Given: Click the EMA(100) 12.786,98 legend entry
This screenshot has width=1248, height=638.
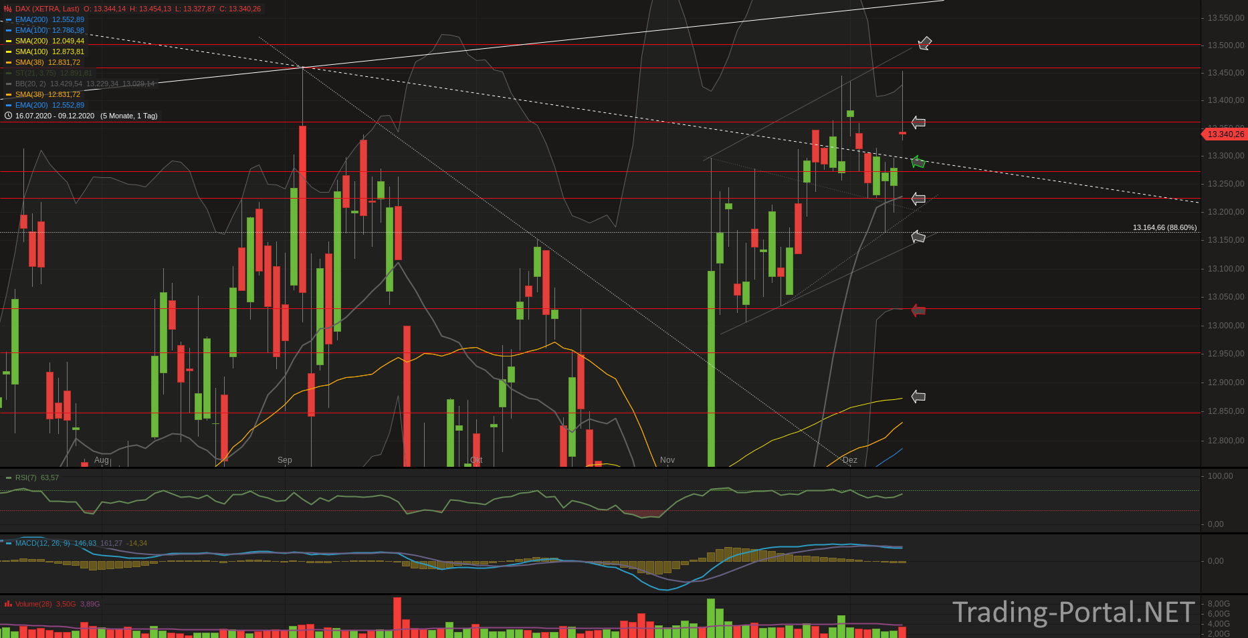Looking at the screenshot, I should point(49,30).
